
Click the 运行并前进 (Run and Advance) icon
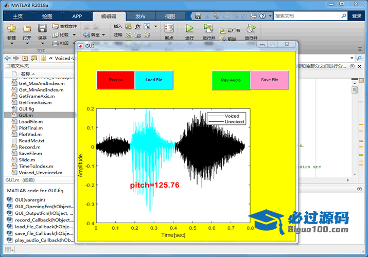point(208,28)
